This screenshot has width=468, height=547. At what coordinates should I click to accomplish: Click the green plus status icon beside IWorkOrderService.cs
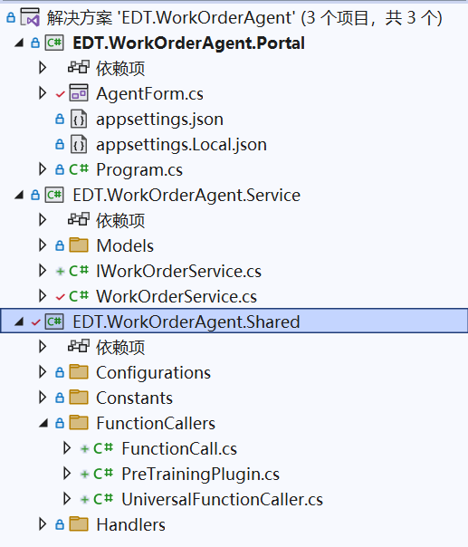click(x=60, y=271)
